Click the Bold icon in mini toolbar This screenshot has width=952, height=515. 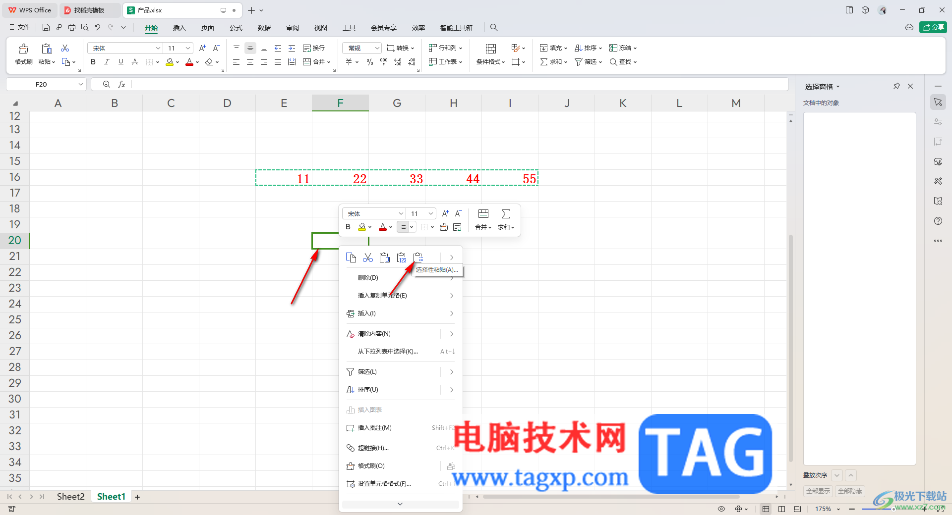point(348,227)
